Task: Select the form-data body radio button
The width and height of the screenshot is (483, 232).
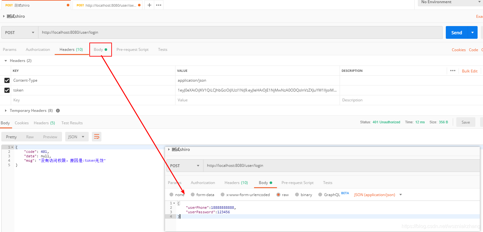Action: pyautogui.click(x=193, y=194)
